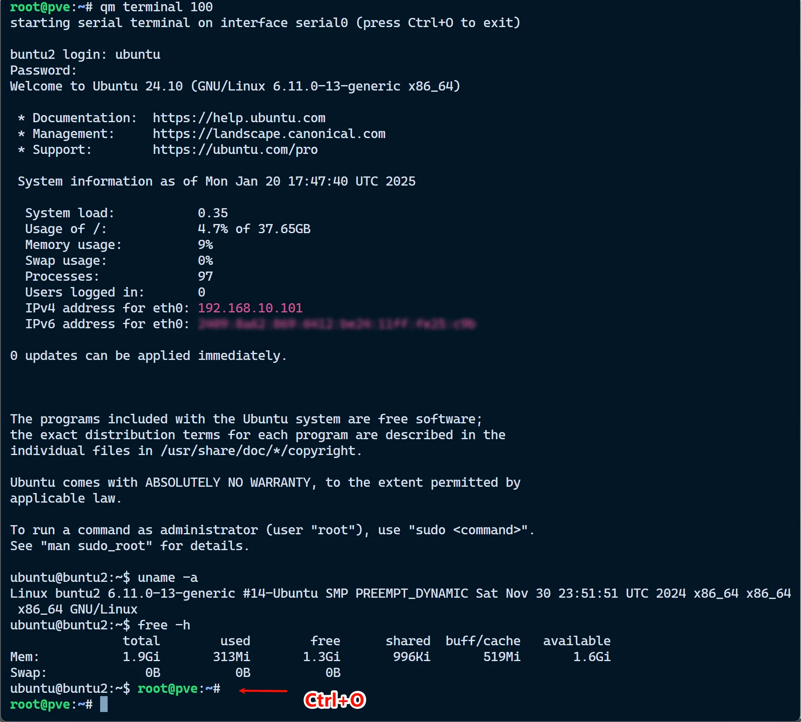Click the 'qm terminal 100' command text
This screenshot has width=801, height=722.
156,7
